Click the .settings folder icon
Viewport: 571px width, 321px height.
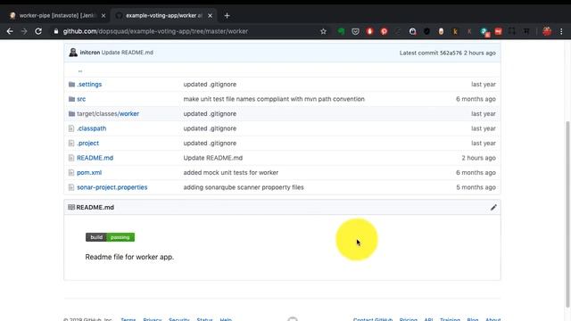tap(71, 84)
